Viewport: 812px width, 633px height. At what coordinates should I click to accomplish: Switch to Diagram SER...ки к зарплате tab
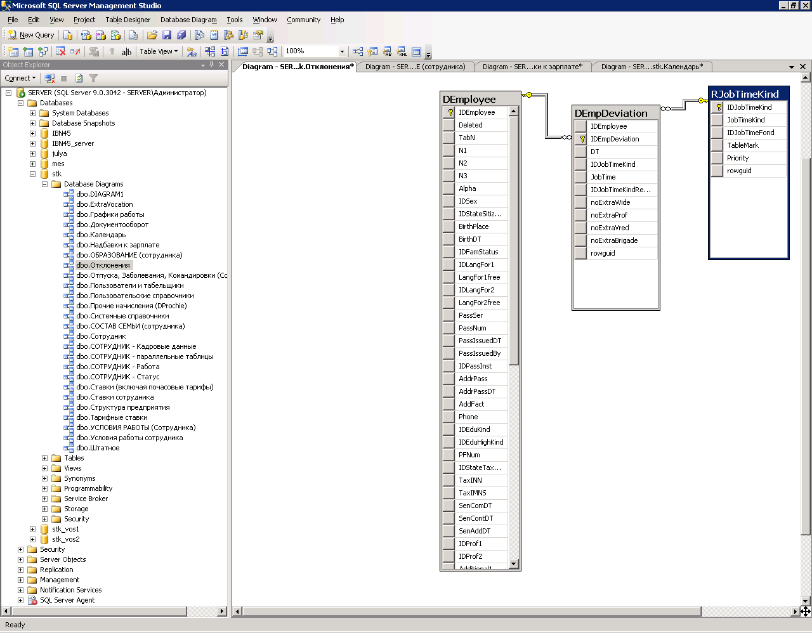point(532,67)
